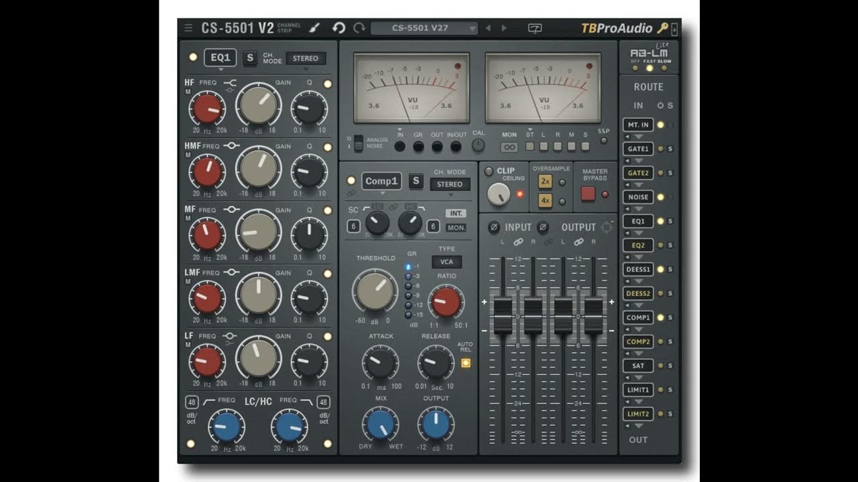Click the Comp1 link chain icon

(352, 193)
